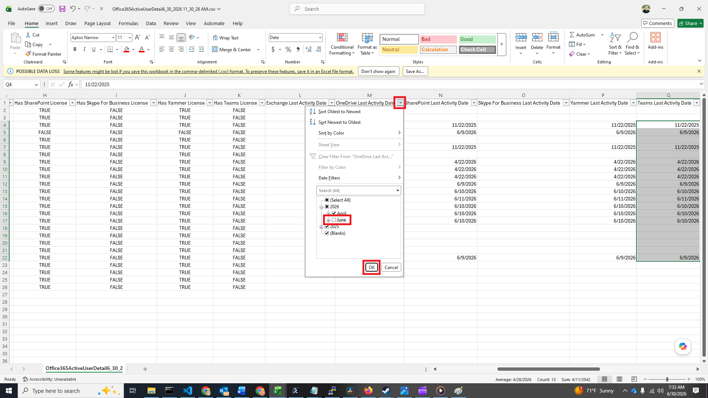Select Sort Oldest to Newest
This screenshot has width=708, height=398.
coord(354,112)
